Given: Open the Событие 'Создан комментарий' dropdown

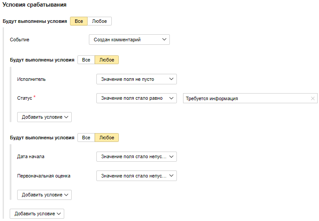Looking at the screenshot, I should 129,40.
